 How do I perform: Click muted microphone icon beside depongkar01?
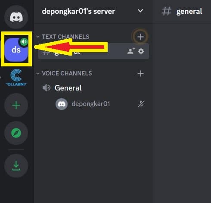141,104
